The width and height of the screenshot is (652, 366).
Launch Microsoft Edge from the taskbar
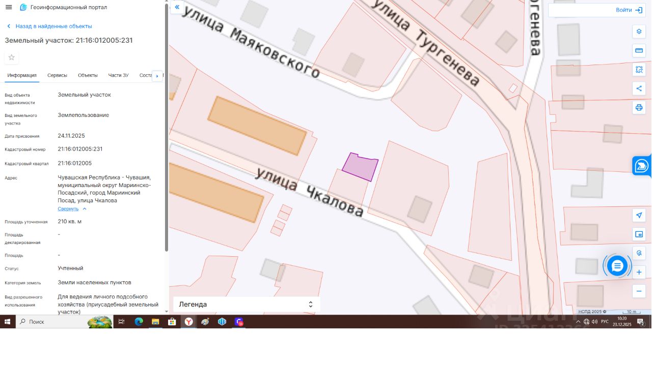coord(139,322)
